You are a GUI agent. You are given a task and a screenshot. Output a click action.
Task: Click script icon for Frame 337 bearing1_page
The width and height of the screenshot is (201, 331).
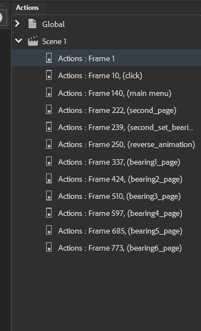click(49, 161)
